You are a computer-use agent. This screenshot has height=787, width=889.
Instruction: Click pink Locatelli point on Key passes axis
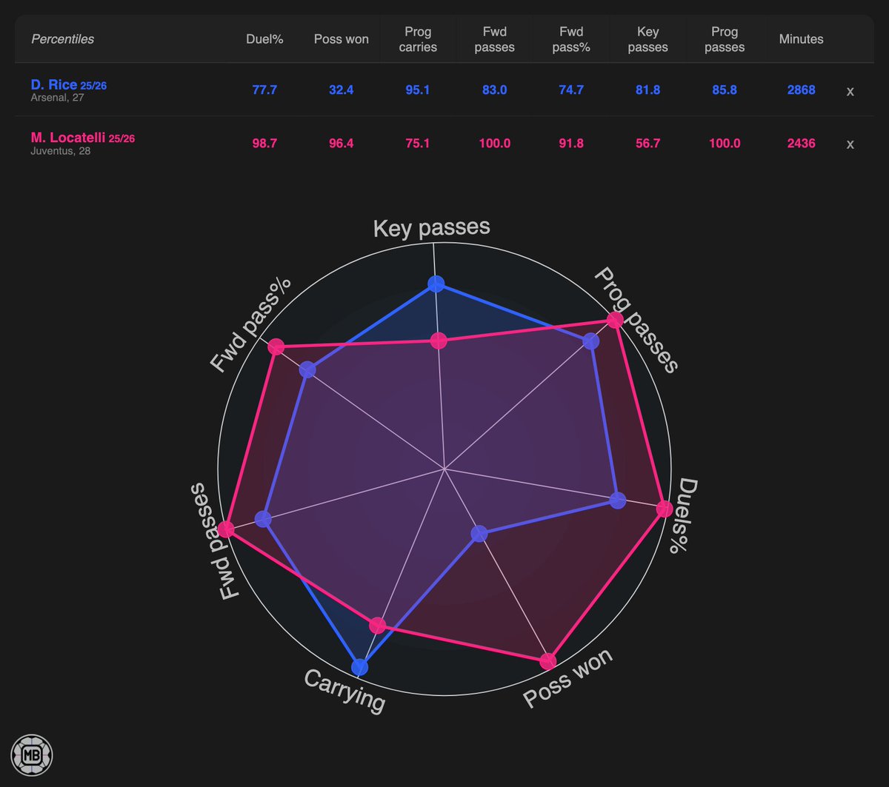(x=438, y=341)
